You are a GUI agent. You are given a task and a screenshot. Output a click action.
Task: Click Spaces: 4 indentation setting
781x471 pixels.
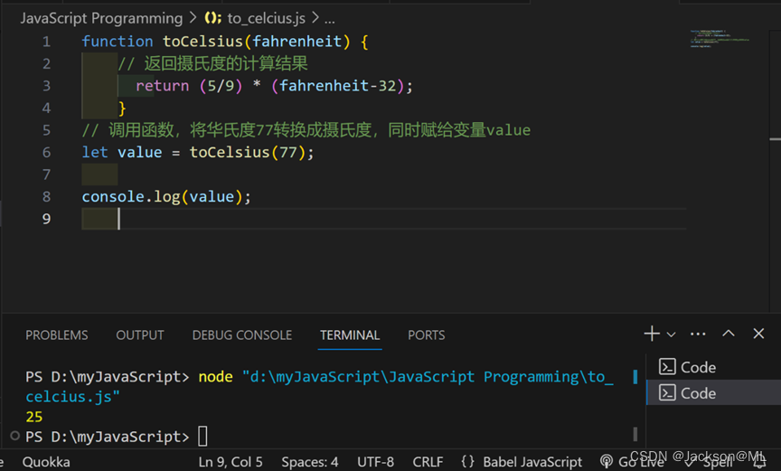pos(309,462)
